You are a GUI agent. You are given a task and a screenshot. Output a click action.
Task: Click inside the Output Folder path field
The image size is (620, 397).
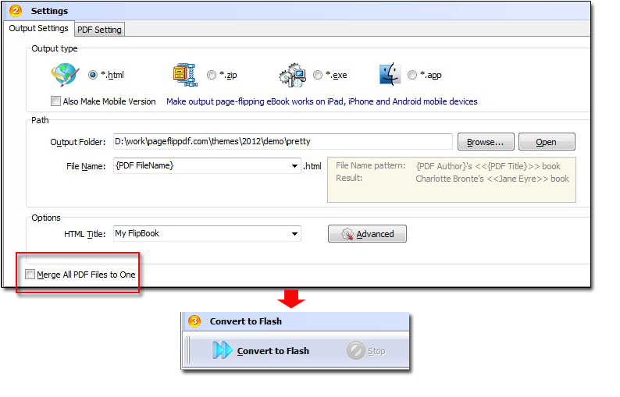pyautogui.click(x=283, y=142)
